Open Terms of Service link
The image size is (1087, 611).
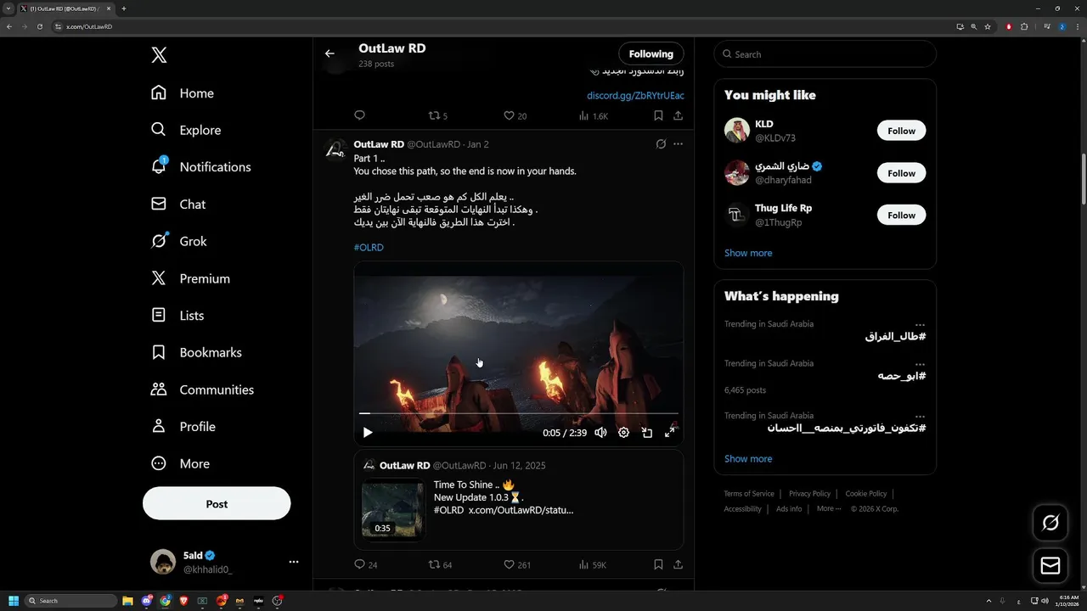click(x=749, y=494)
